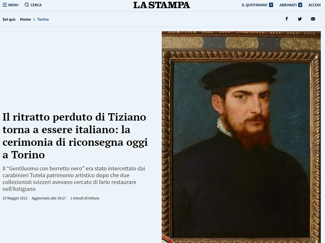Viewport: 325px width, 243px height.
Task: Click ACCEDI to log in
Action: point(315,5)
